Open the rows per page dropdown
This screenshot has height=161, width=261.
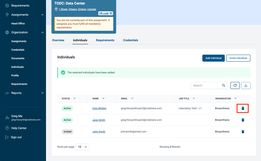pos(82,147)
